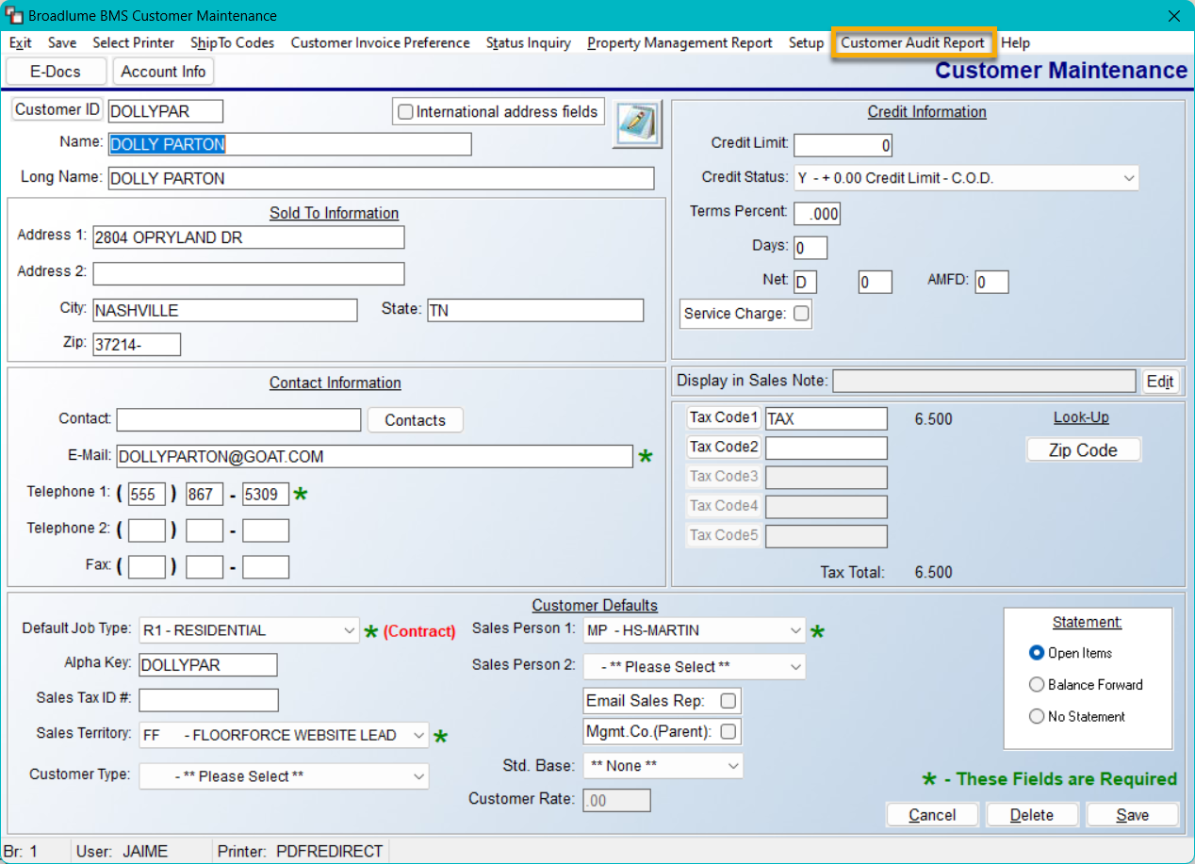Click Save in the menu bar

pos(62,43)
